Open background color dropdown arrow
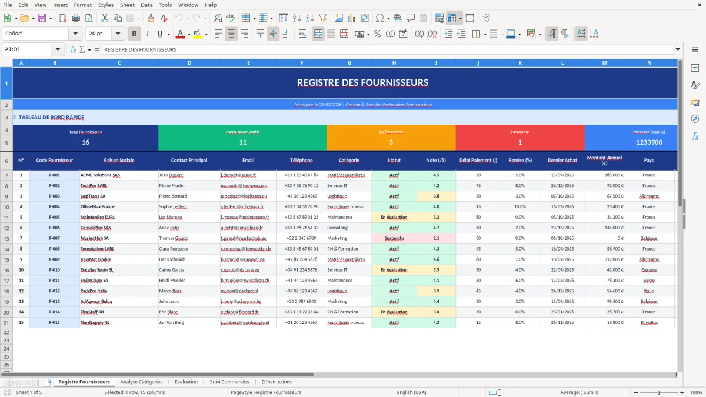This screenshot has height=397, width=706. [206, 34]
